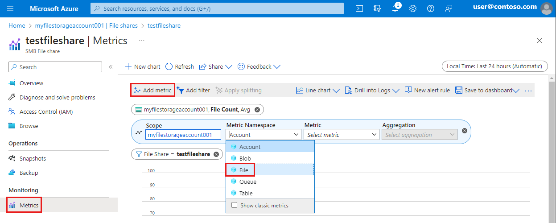Remove the File Share filter
This screenshot has height=223, width=556.
216,154
